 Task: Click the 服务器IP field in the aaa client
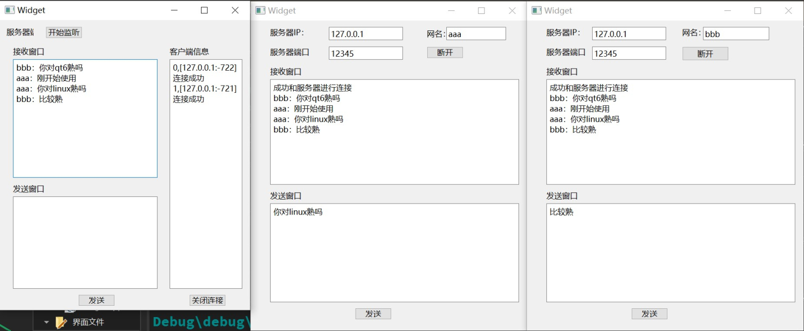tap(365, 34)
